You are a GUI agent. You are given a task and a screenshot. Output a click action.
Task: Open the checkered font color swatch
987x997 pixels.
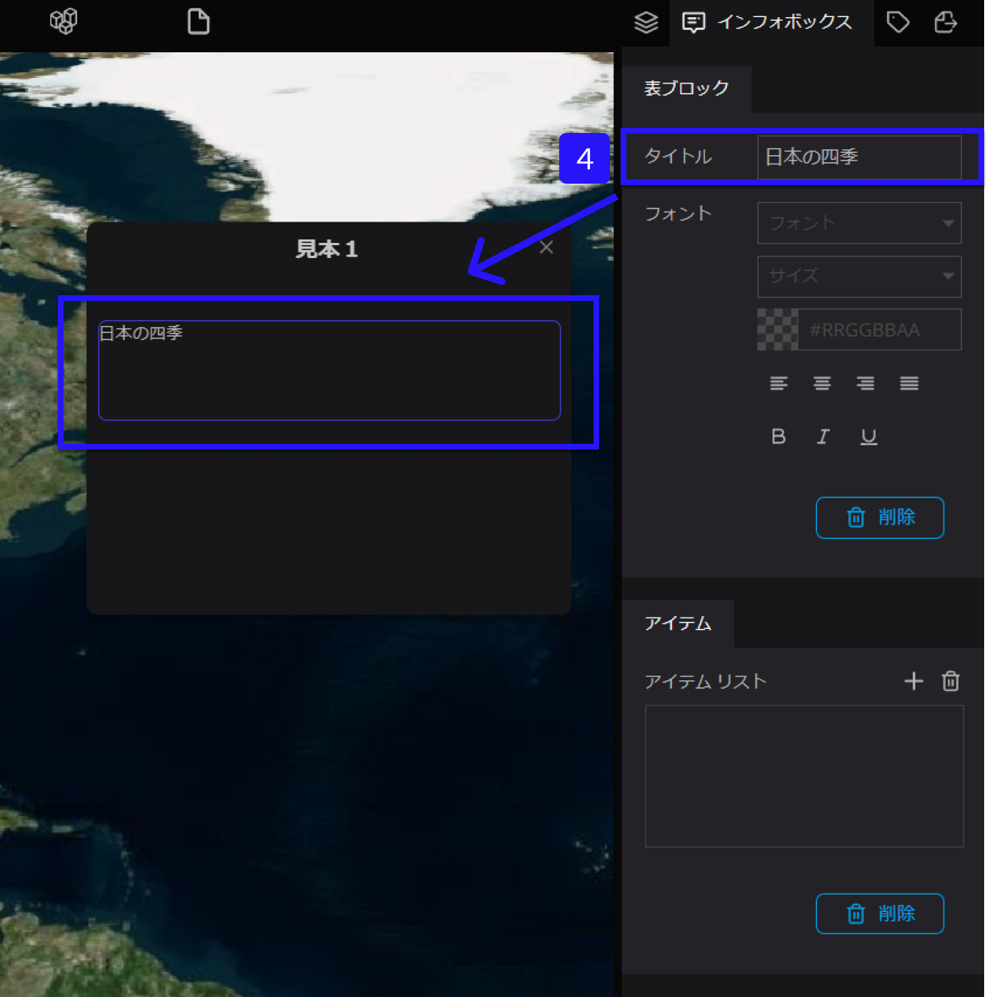coord(777,329)
